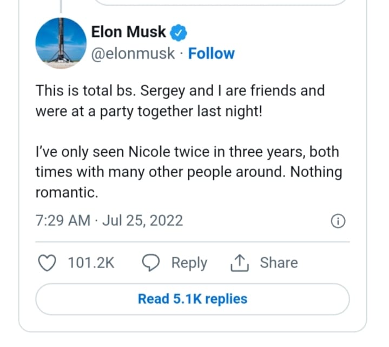Click the 101.2K likes count

pyautogui.click(x=91, y=263)
